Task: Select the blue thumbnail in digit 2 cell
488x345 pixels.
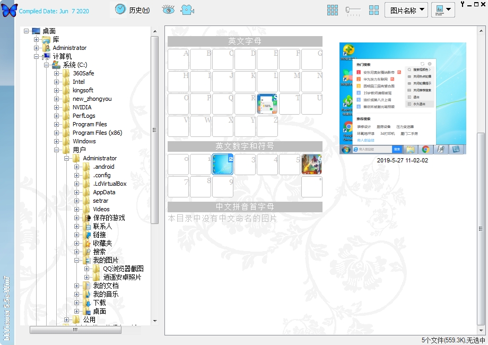Action: (223, 164)
